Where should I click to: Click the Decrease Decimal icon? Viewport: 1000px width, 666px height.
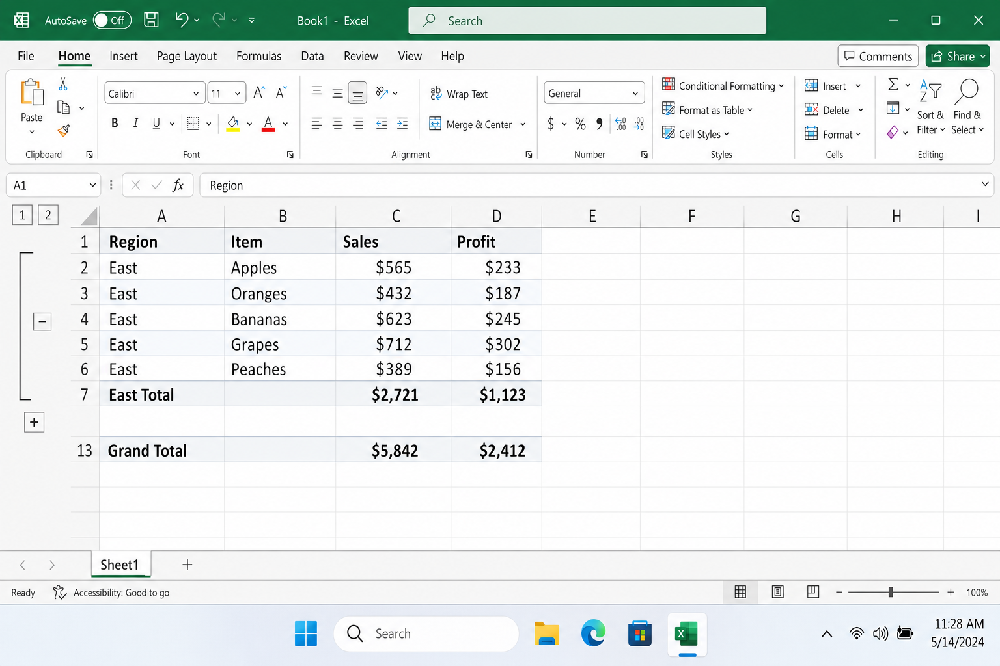tap(639, 124)
